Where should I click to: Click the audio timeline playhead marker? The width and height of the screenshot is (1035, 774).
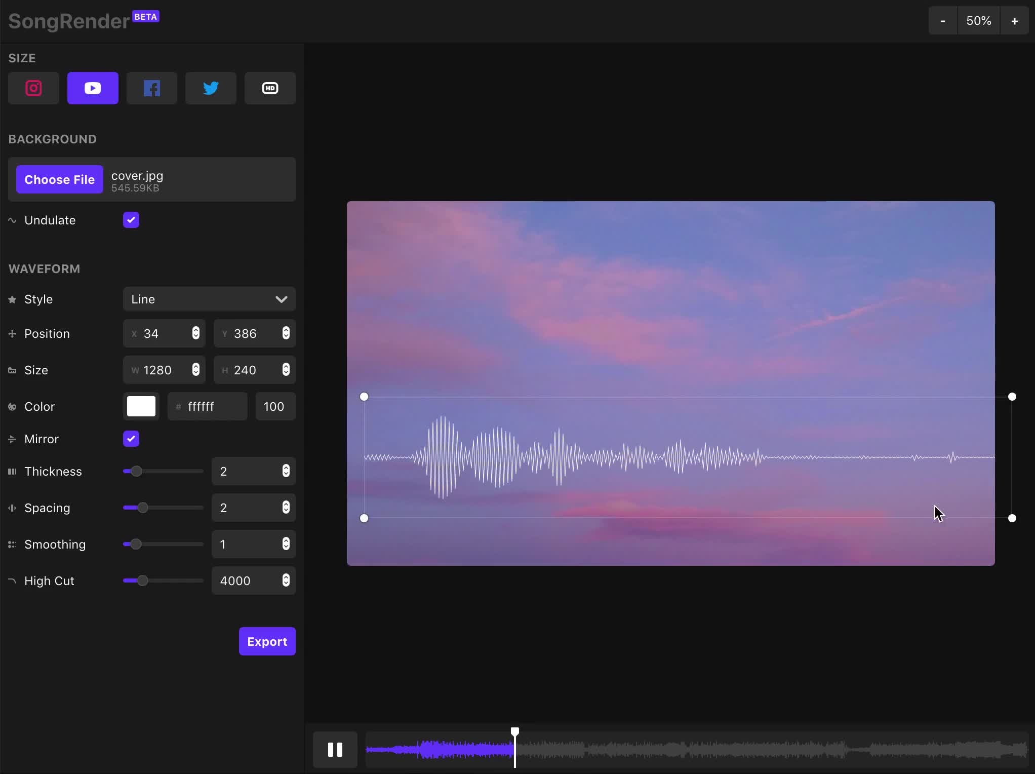514,731
